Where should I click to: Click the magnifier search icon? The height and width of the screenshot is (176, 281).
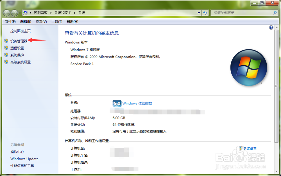point(275,13)
